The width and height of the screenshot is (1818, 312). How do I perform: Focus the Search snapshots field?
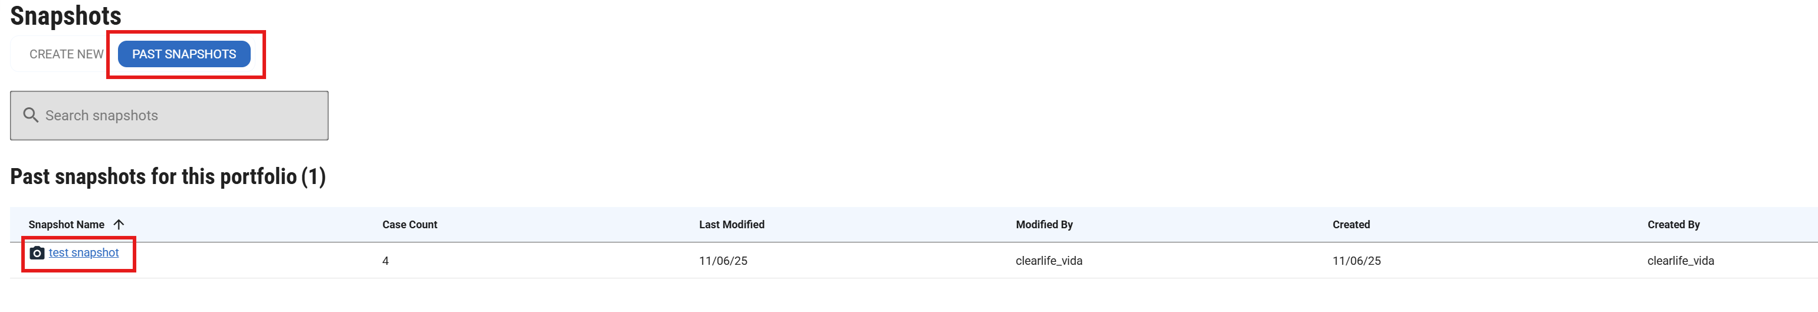click(x=183, y=116)
